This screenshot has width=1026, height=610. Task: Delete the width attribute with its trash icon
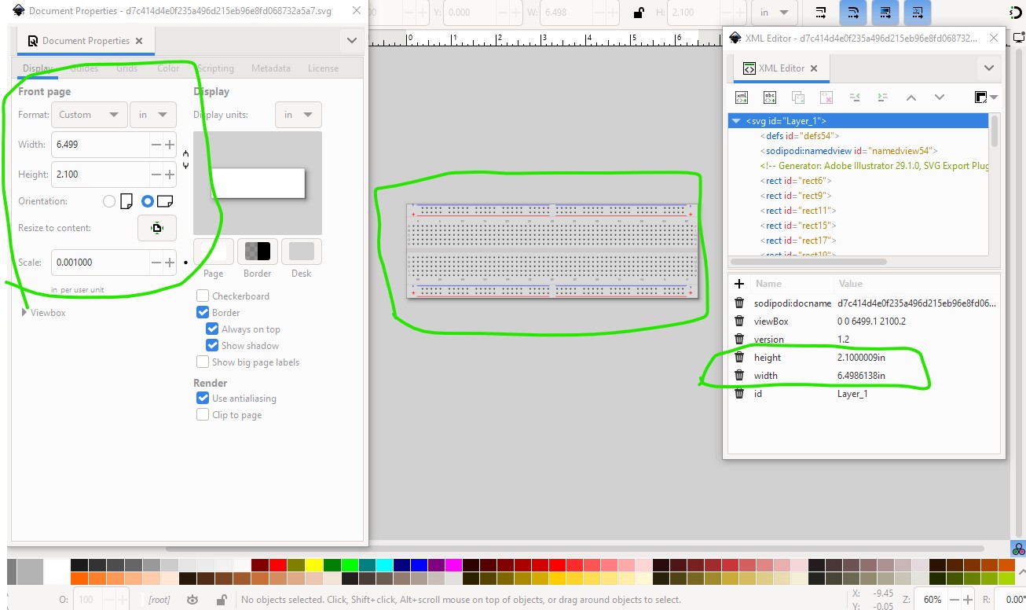click(x=739, y=375)
